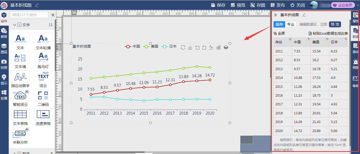Toggle the 美国 legend series
360x154 pixels.
151,46
